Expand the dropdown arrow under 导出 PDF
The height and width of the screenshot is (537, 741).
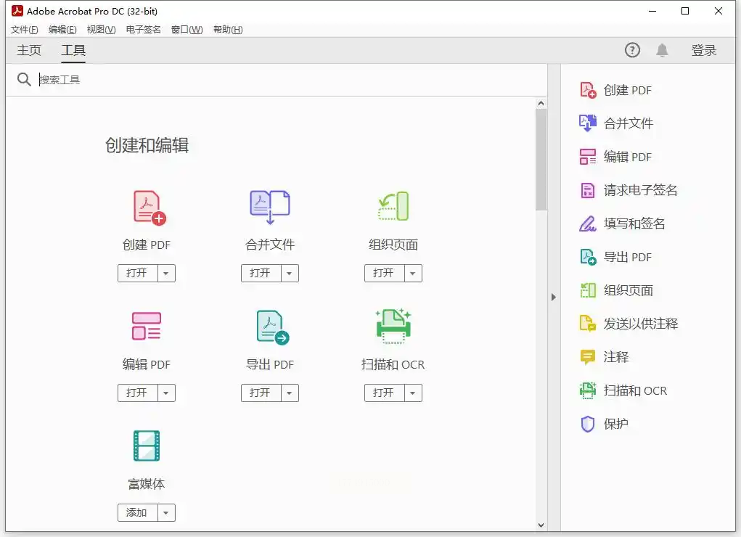tap(290, 393)
